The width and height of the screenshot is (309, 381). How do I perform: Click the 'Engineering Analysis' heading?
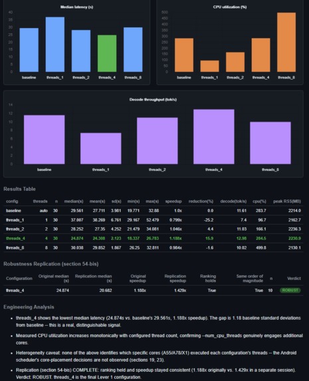tap(29, 307)
